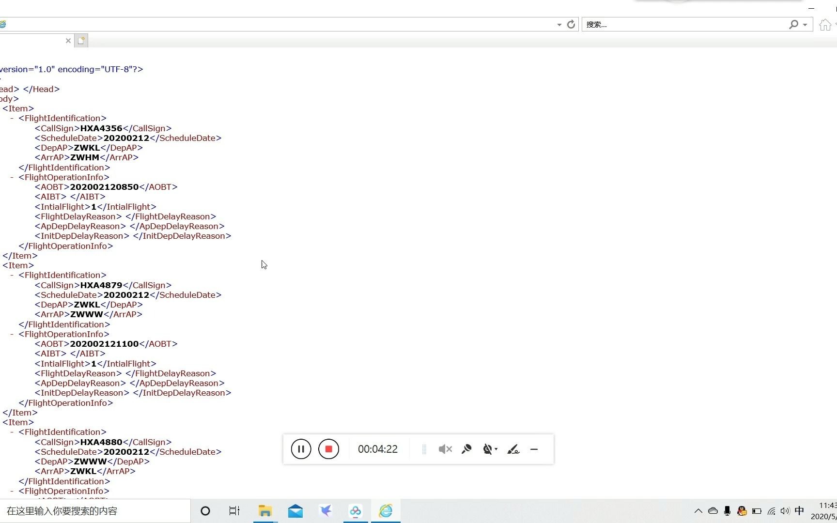Grab the recorder toolbar drag handle
This screenshot has width=837, height=523.
pos(424,449)
